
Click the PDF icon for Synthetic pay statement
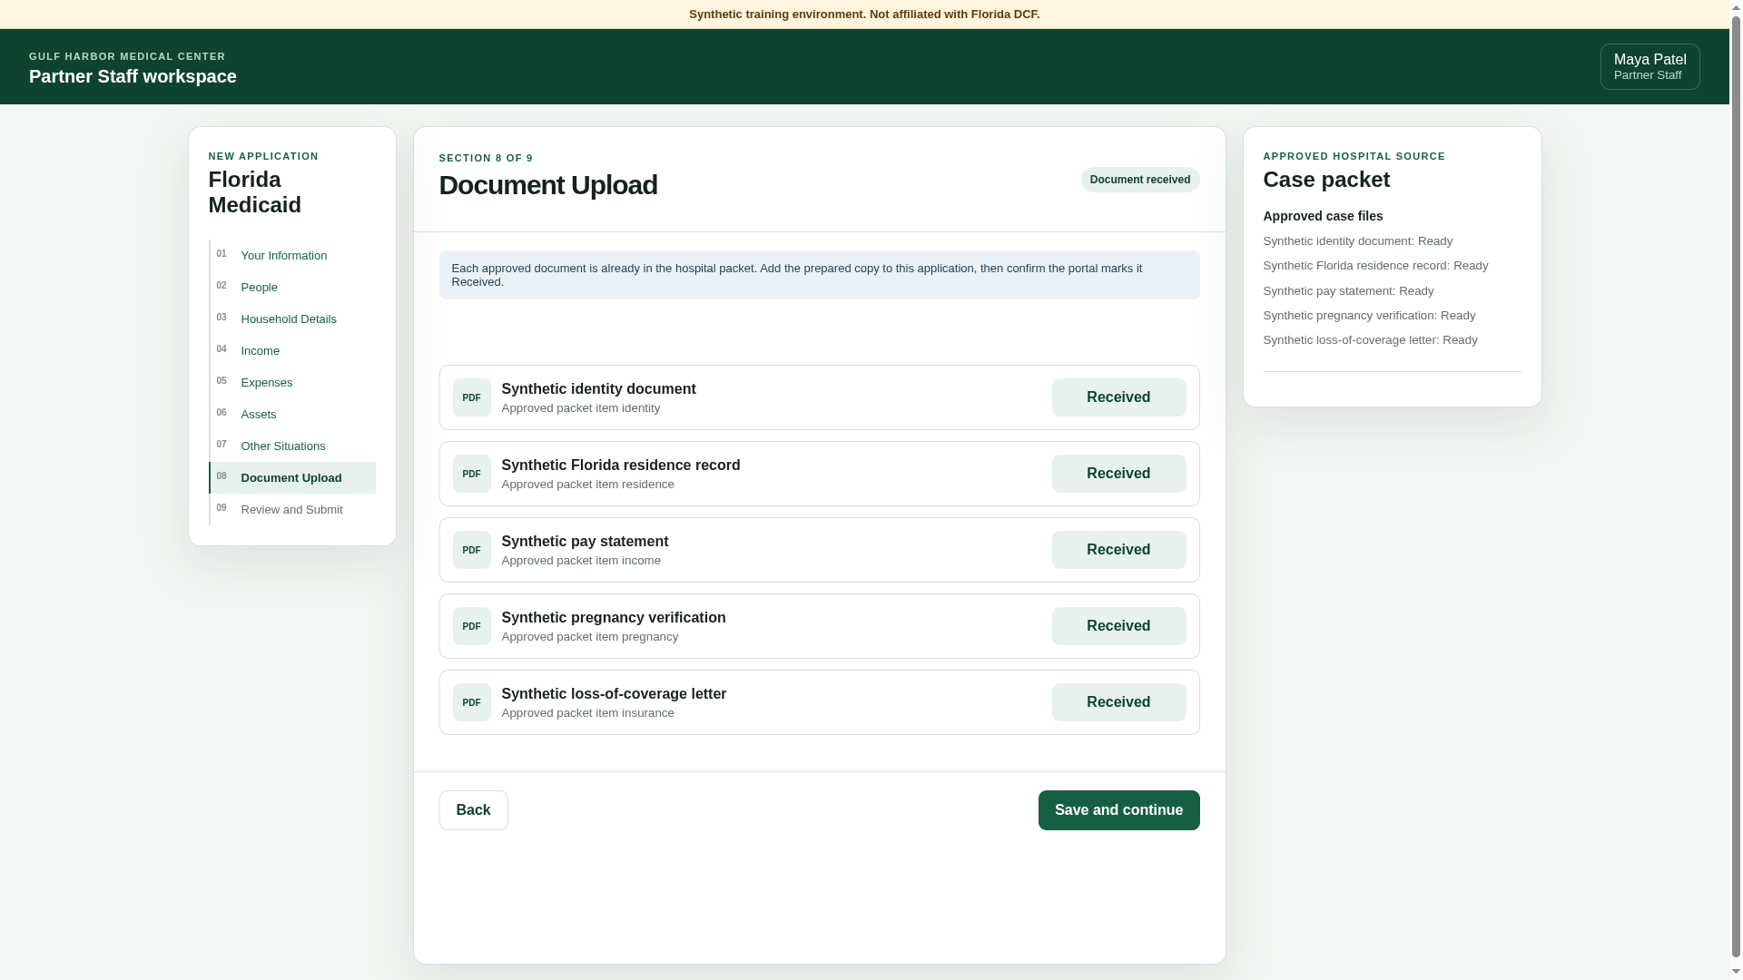click(x=471, y=550)
